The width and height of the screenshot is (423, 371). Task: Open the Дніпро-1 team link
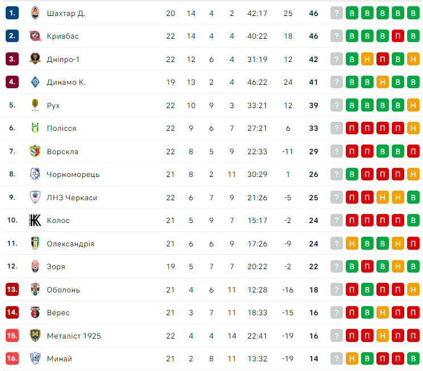coord(64,59)
